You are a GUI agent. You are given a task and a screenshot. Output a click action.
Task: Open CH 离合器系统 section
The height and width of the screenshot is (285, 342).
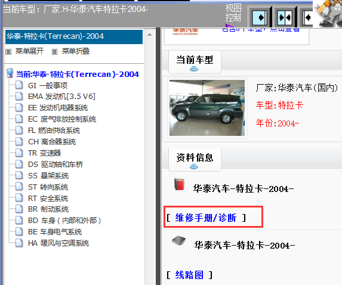pos(52,142)
